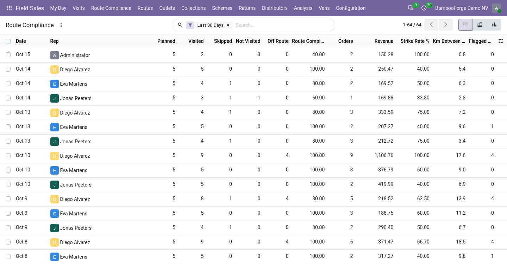The width and height of the screenshot is (507, 267).
Task: Sort by the Strike Rate % column header
Action: (415, 41)
